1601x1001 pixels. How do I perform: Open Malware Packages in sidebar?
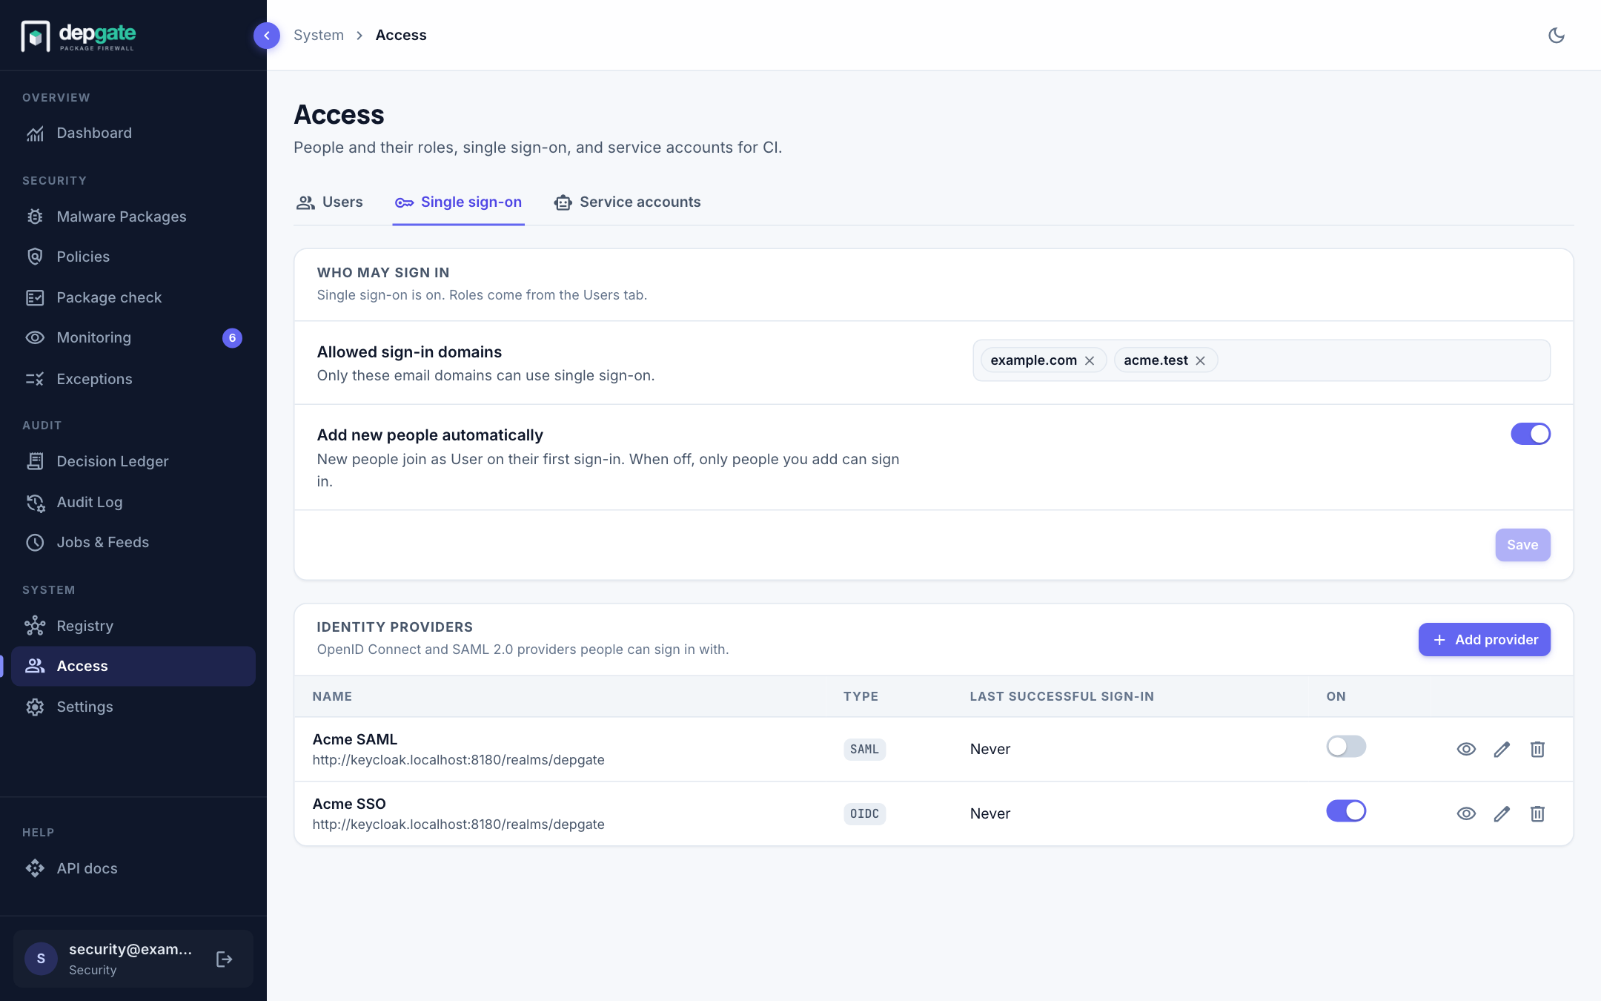click(133, 217)
